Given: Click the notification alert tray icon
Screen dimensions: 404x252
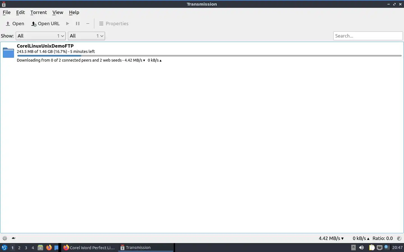Looking at the screenshot, I should (x=387, y=247).
